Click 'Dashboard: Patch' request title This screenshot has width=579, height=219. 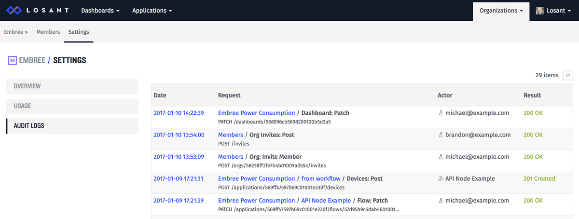click(325, 113)
